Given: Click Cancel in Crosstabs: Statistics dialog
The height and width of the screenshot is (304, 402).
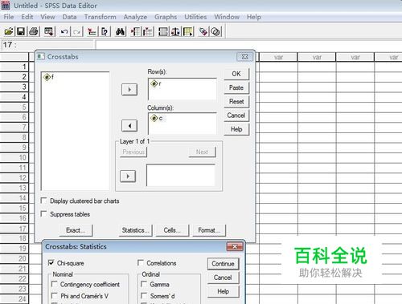Looking at the screenshot, I should click(x=223, y=278).
